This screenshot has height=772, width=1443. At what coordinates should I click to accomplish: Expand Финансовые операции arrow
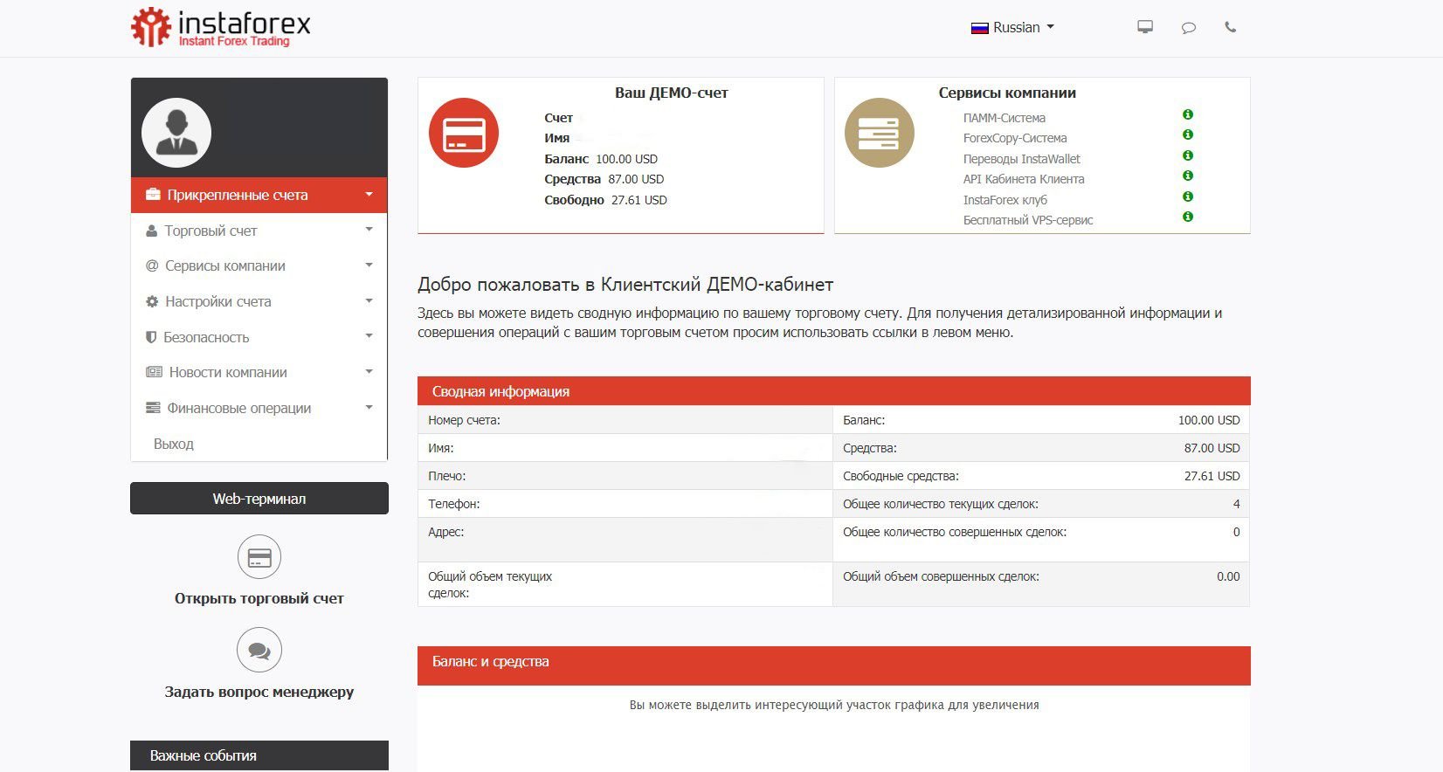369,407
